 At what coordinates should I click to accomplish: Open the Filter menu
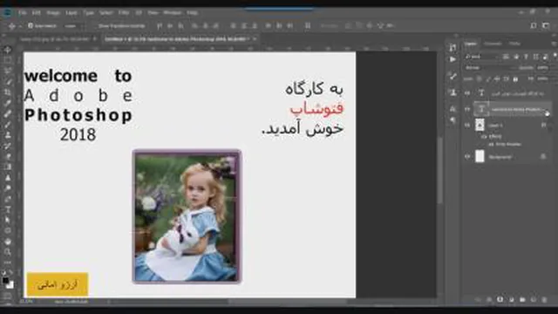point(124,12)
